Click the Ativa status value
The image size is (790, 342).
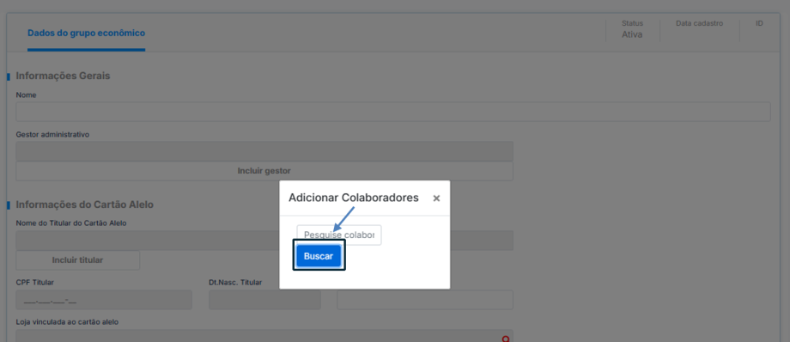coord(632,35)
